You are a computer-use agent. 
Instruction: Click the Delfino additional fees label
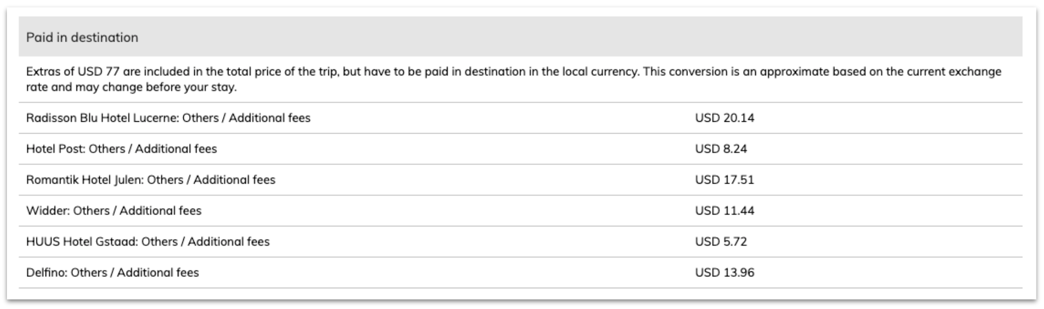(x=112, y=273)
